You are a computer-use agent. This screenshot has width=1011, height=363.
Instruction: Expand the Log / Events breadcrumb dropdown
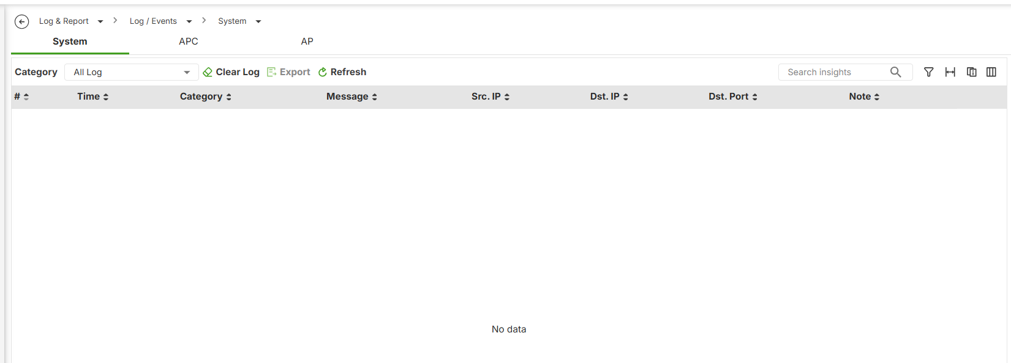189,21
